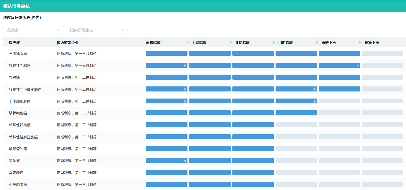Select the 三阴乳腺癌 indication row label
Screen dimensions: 406x190
18,54
